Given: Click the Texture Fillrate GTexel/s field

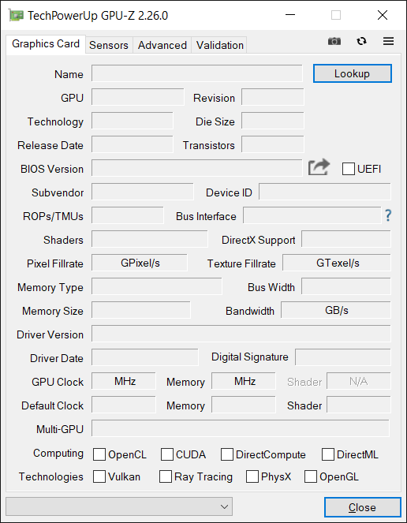Looking at the screenshot, I should (336, 263).
